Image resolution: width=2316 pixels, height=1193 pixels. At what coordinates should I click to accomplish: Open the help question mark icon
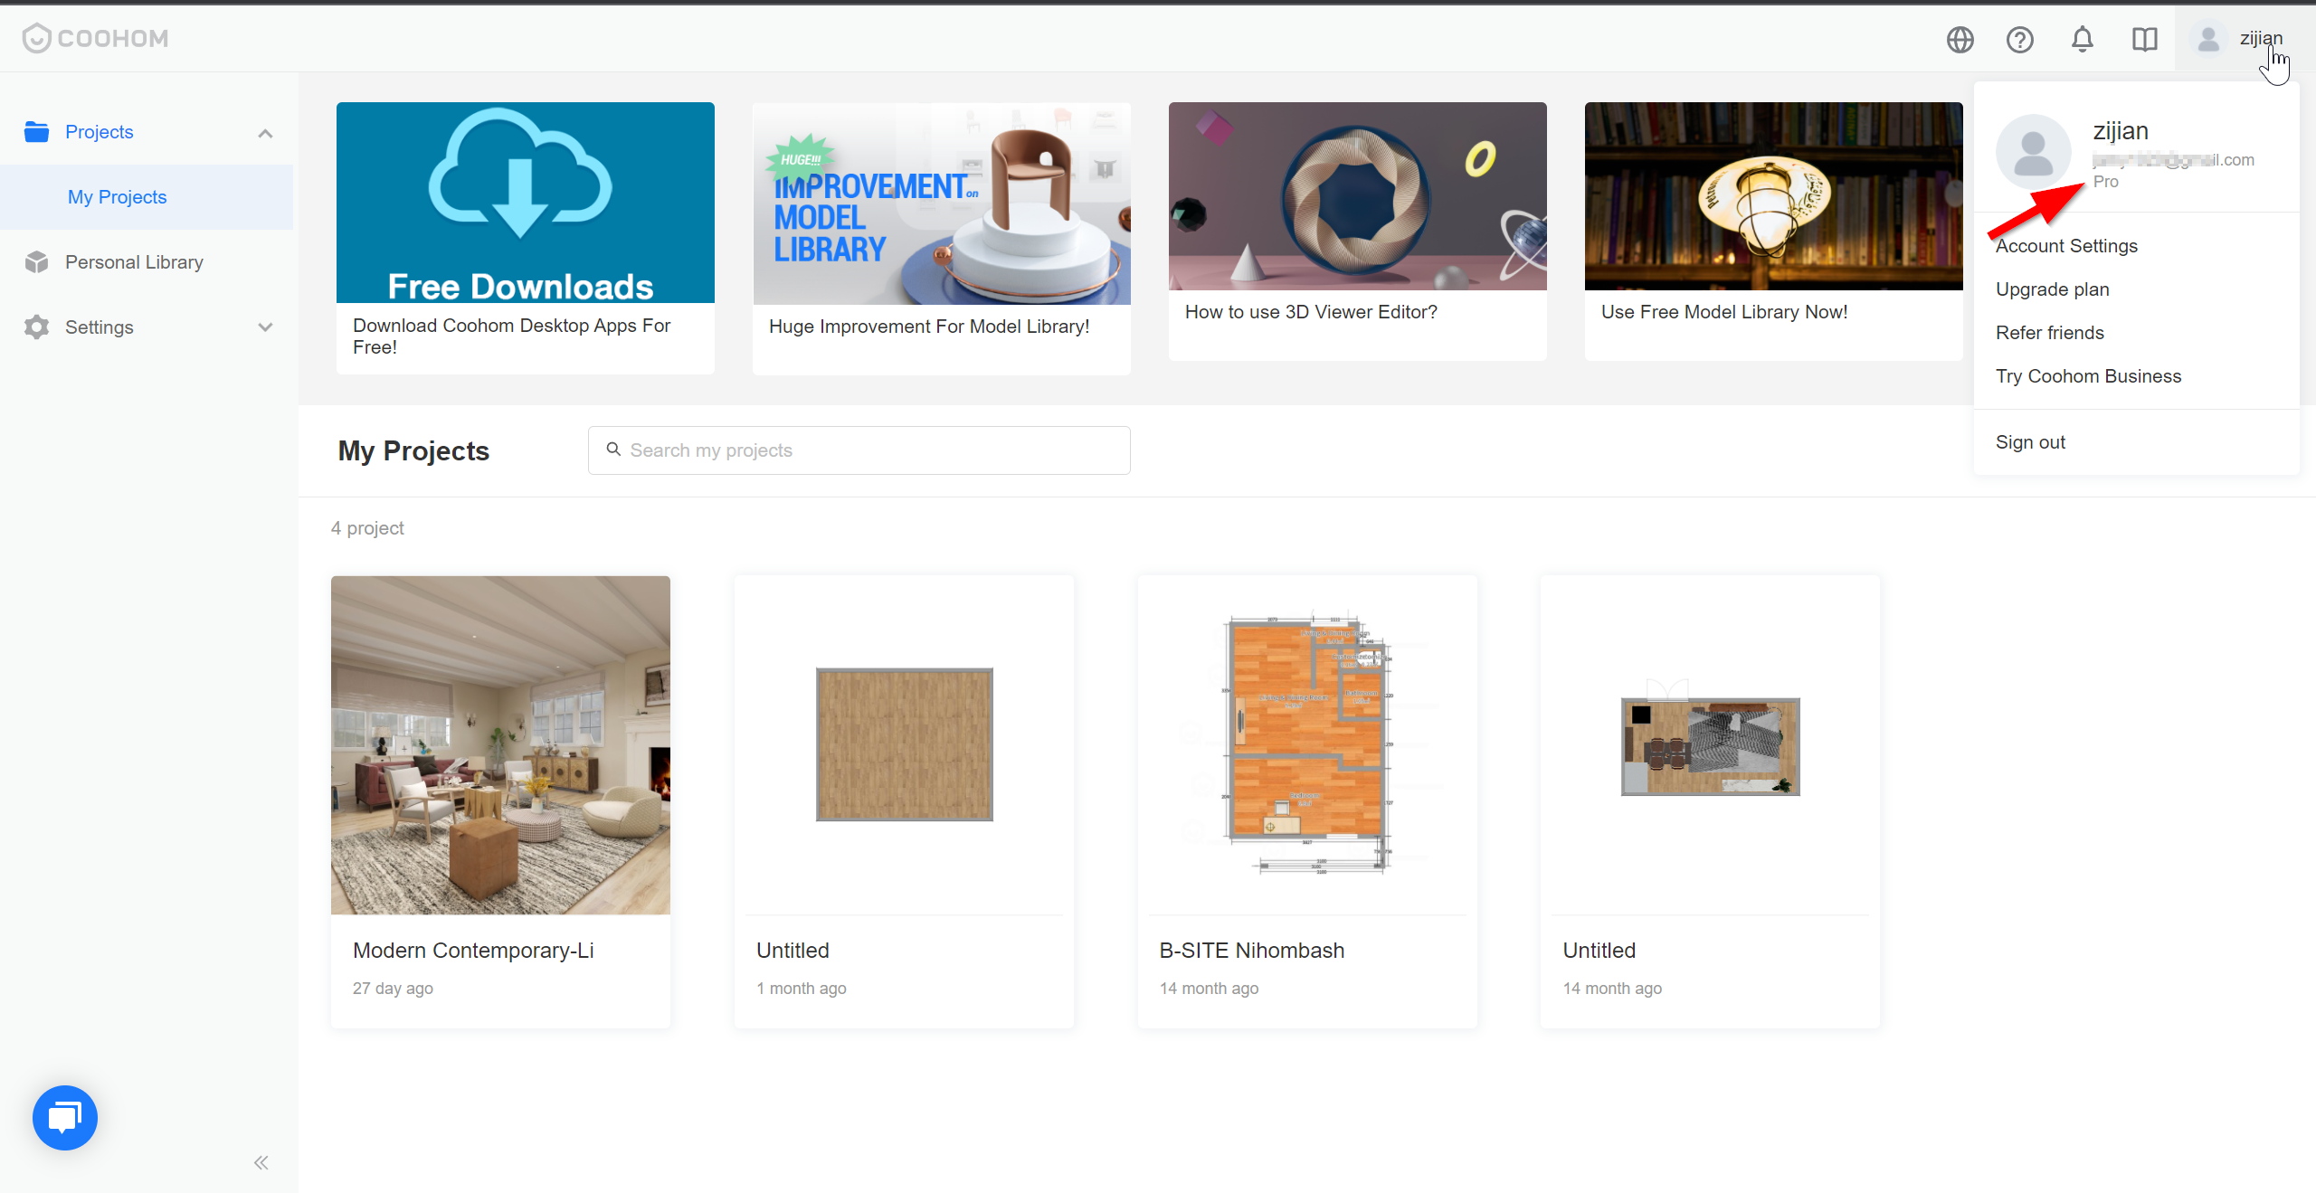coord(2020,40)
